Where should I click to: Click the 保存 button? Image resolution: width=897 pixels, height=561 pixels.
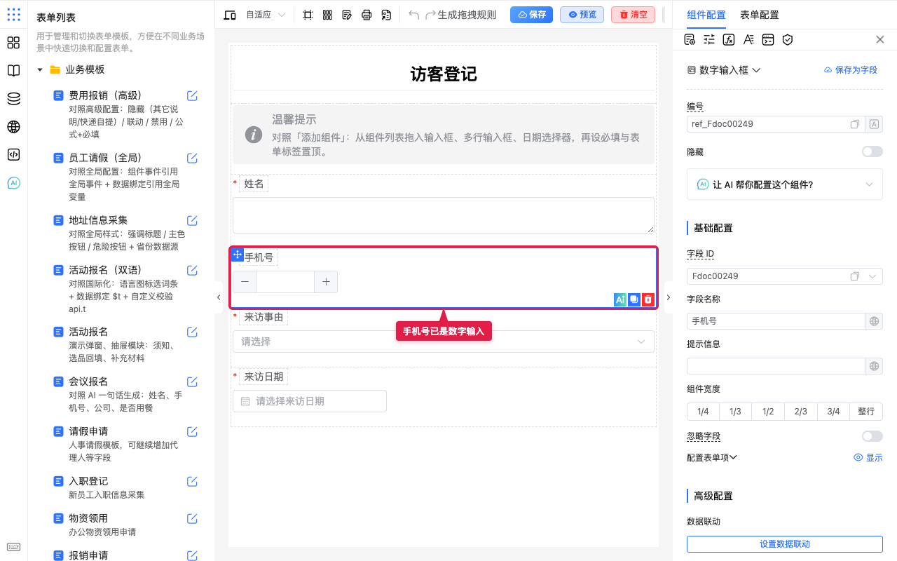click(531, 15)
